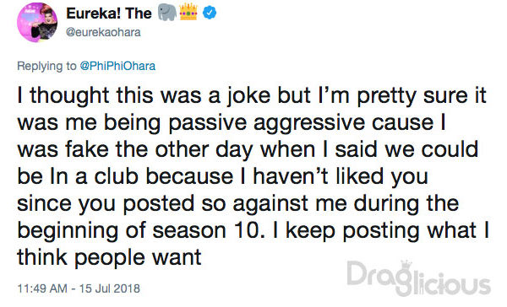Click "haven't liked you" in tweet
Image resolution: width=507 pixels, height=307 pixels.
[341, 177]
